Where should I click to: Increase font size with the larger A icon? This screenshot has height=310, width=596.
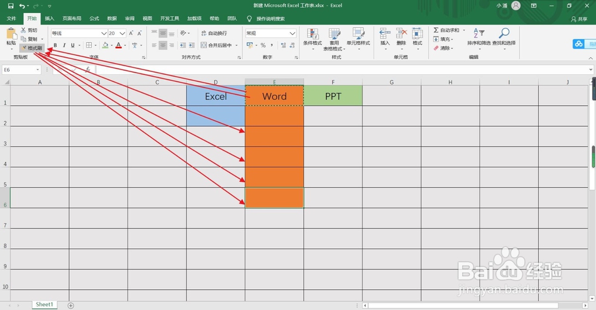click(x=131, y=33)
